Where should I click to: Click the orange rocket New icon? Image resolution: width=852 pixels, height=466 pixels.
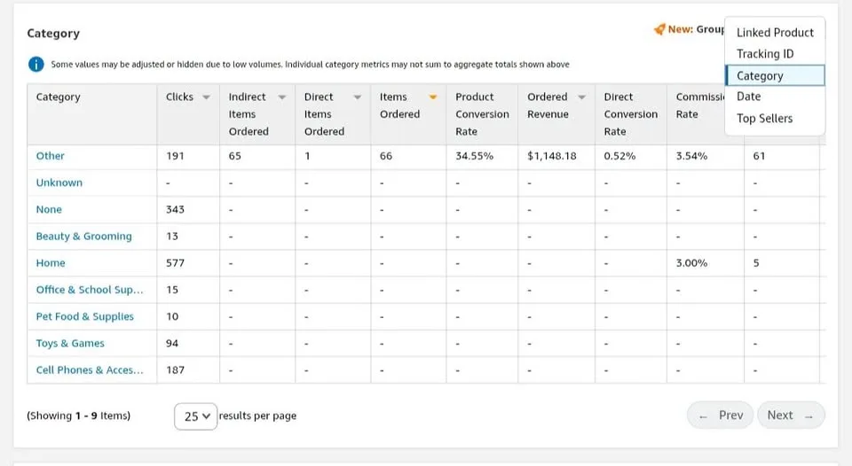pyautogui.click(x=659, y=29)
